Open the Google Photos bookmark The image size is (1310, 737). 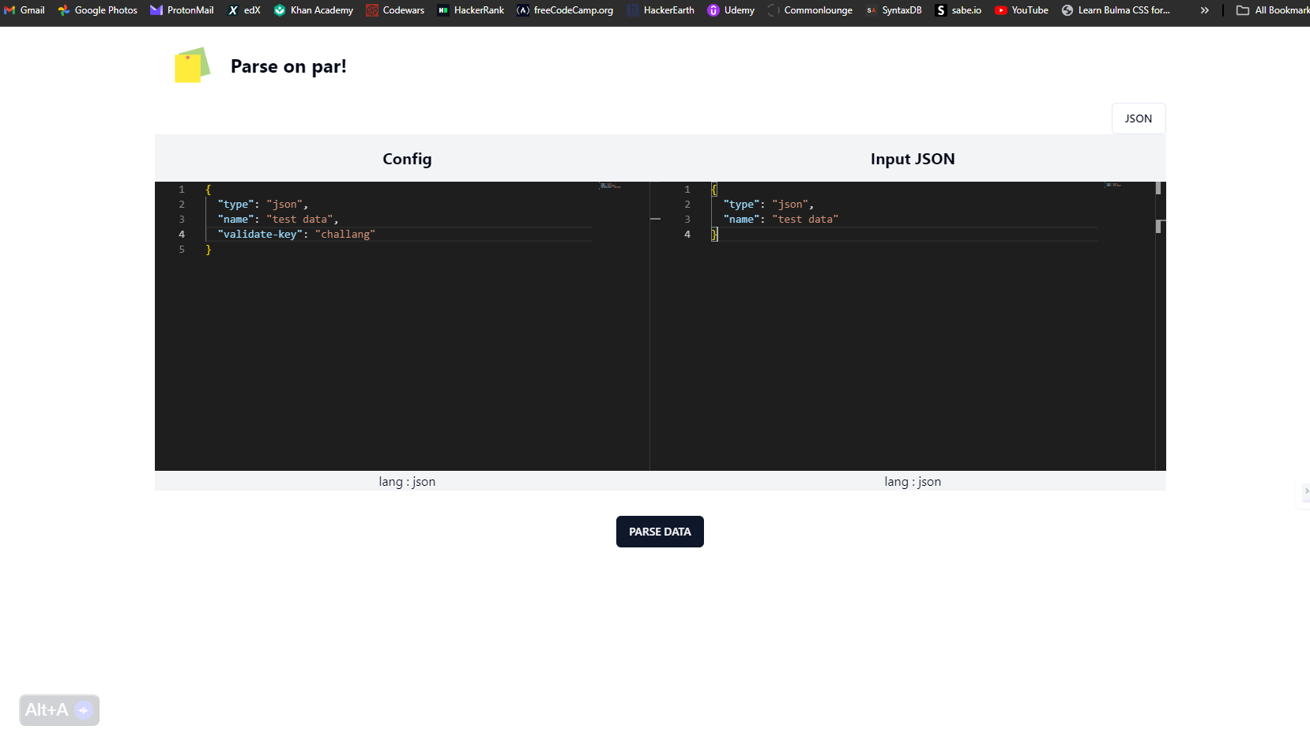97,10
